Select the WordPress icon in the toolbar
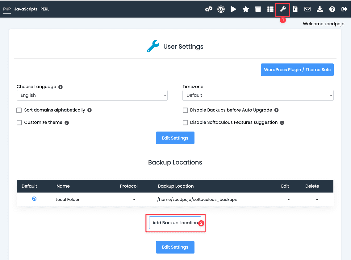 [x=221, y=9]
